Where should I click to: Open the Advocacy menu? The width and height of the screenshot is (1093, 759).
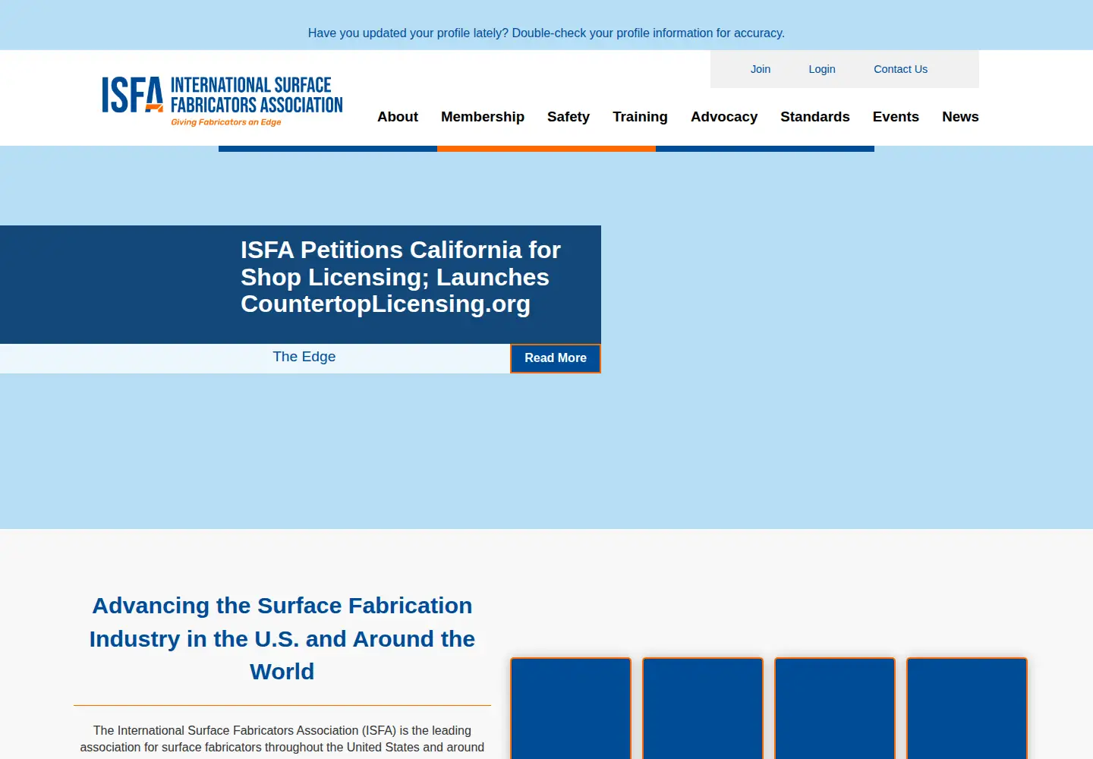point(724,117)
